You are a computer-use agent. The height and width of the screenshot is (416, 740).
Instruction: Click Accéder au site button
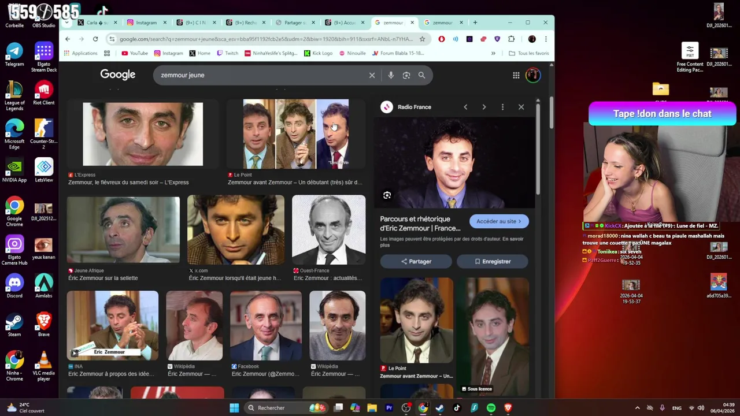coord(499,221)
